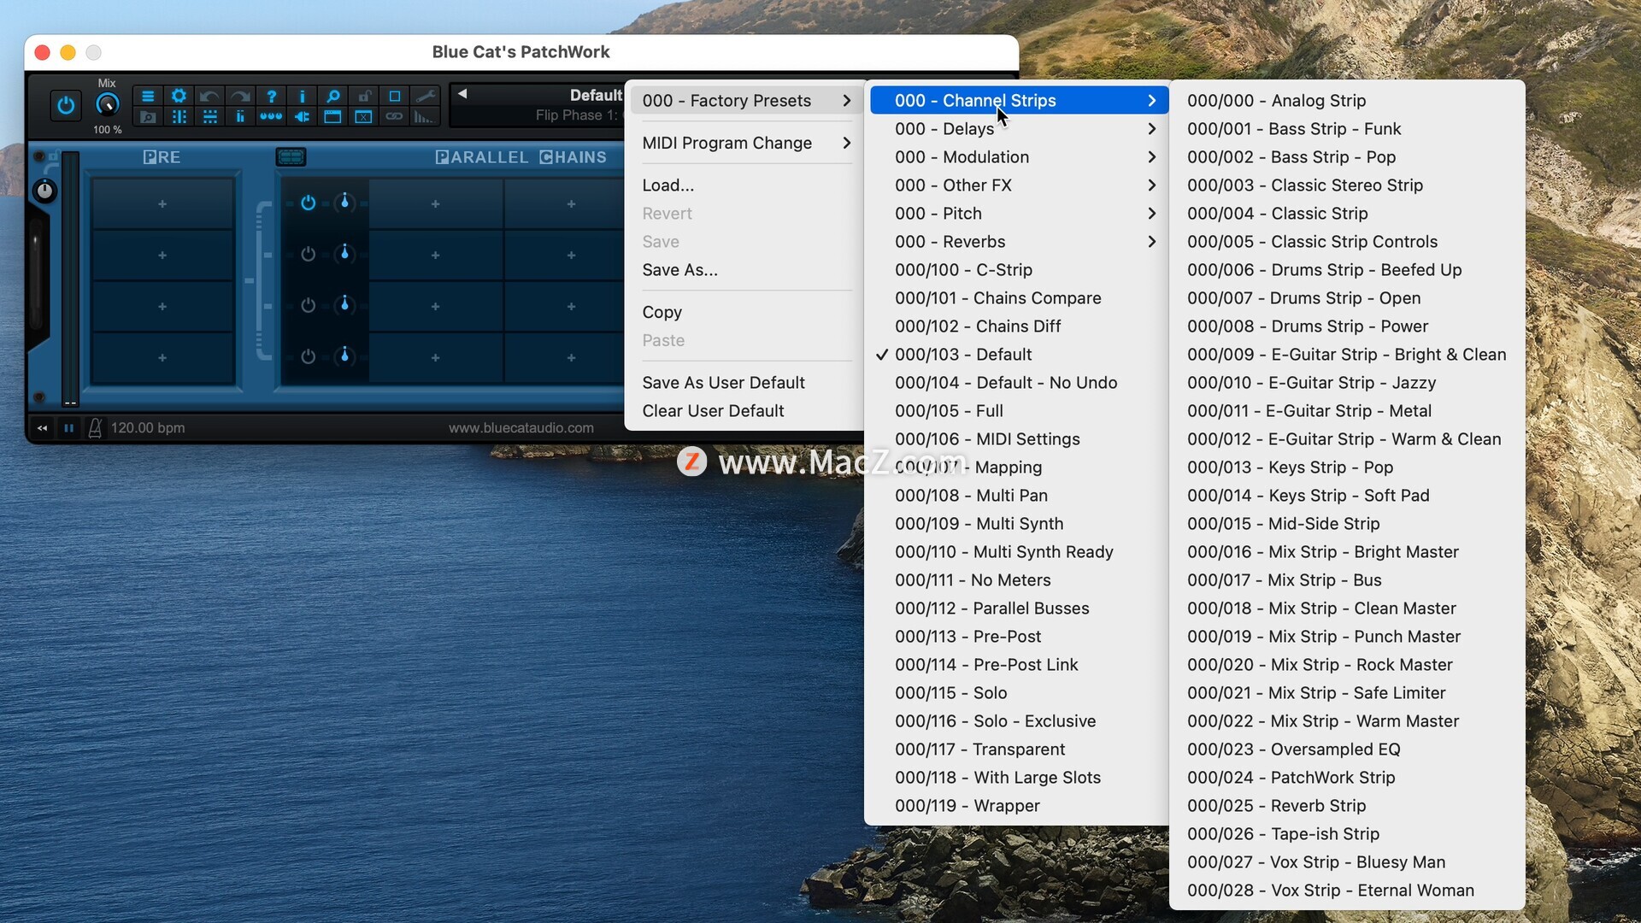Click the horizontal dotted rows layout icon

pyautogui.click(x=209, y=116)
